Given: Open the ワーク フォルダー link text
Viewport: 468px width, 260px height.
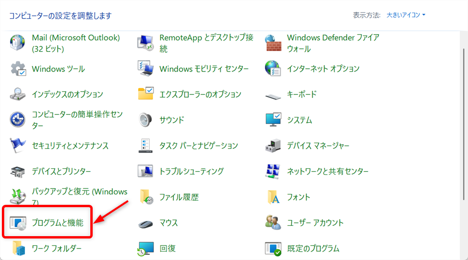Looking at the screenshot, I should [57, 248].
